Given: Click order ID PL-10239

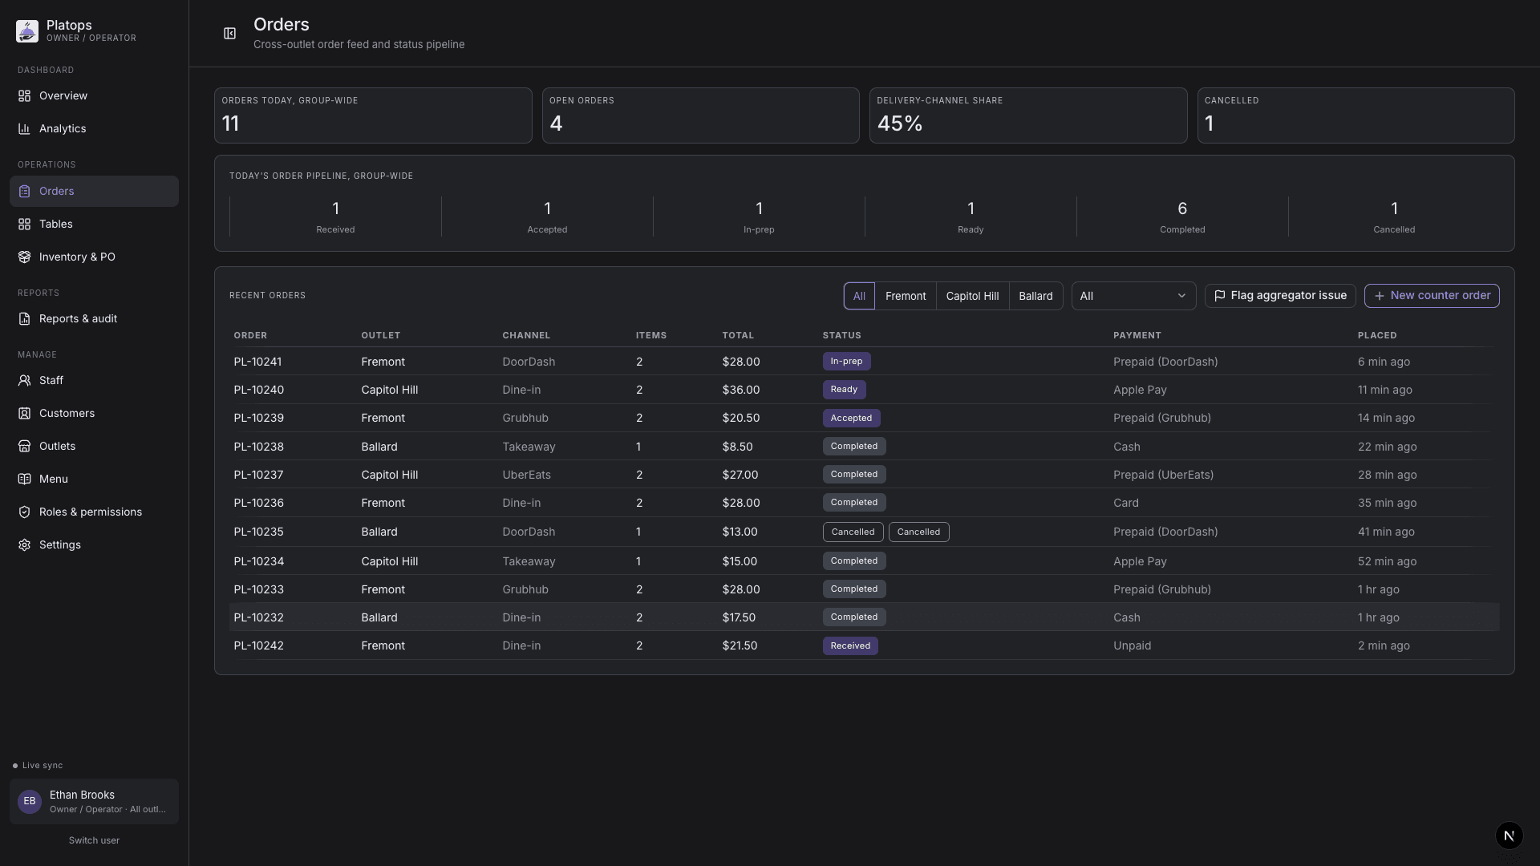Looking at the screenshot, I should tap(258, 419).
